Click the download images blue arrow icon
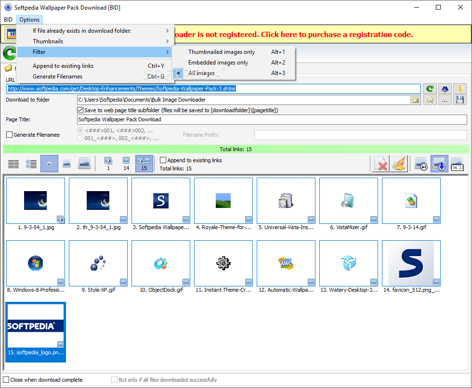This screenshot has height=388, width=472. 439,164
